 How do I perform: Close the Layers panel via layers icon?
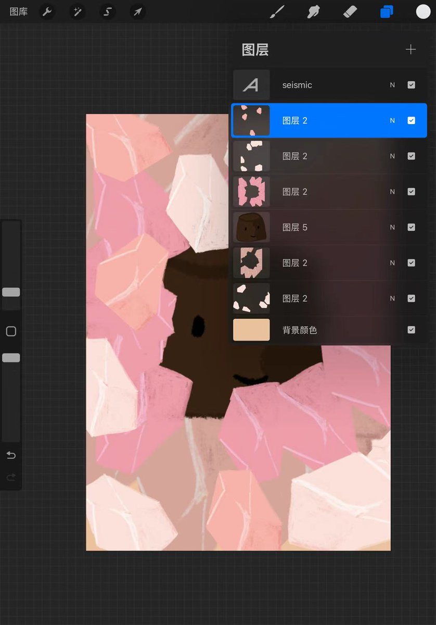[x=387, y=11]
